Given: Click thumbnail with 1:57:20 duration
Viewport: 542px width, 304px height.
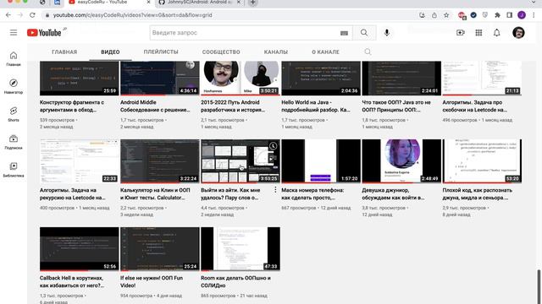Looking at the screenshot, I should 321,161.
